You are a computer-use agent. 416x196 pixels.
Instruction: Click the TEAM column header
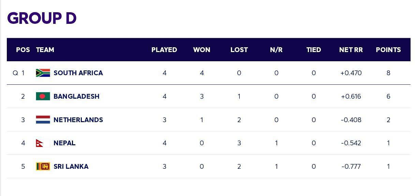point(45,50)
